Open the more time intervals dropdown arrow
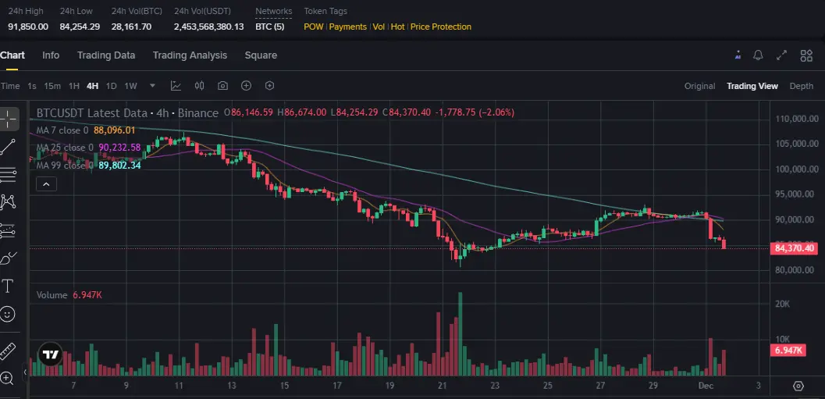825x399 pixels. (x=152, y=85)
